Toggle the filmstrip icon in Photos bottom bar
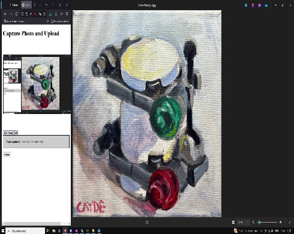294x234 pixels. 233,222
